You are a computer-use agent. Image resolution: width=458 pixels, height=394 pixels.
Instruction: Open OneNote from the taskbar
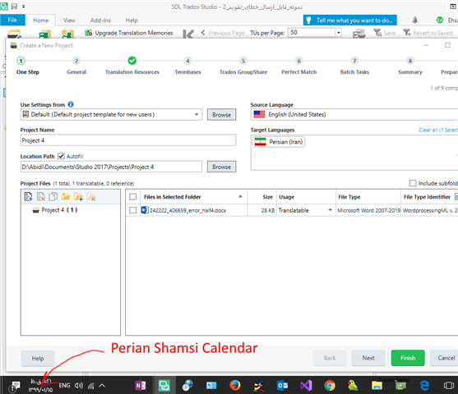[141, 386]
